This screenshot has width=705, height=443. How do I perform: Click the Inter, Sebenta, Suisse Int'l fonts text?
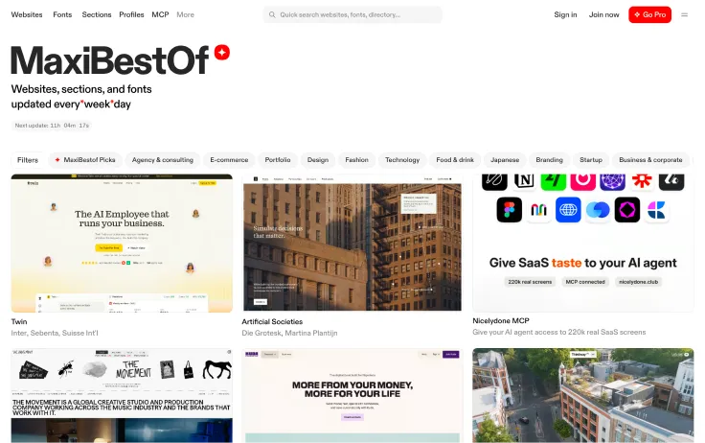click(x=55, y=333)
